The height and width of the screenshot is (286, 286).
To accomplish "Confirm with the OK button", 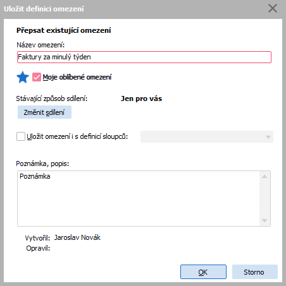I will point(203,272).
